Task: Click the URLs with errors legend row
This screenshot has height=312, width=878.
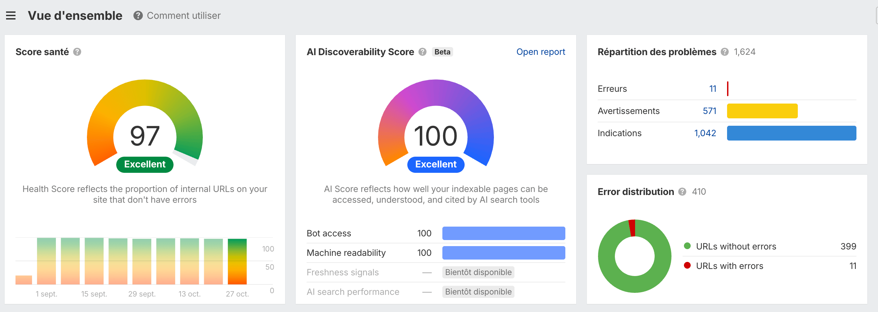Action: pyautogui.click(x=770, y=266)
